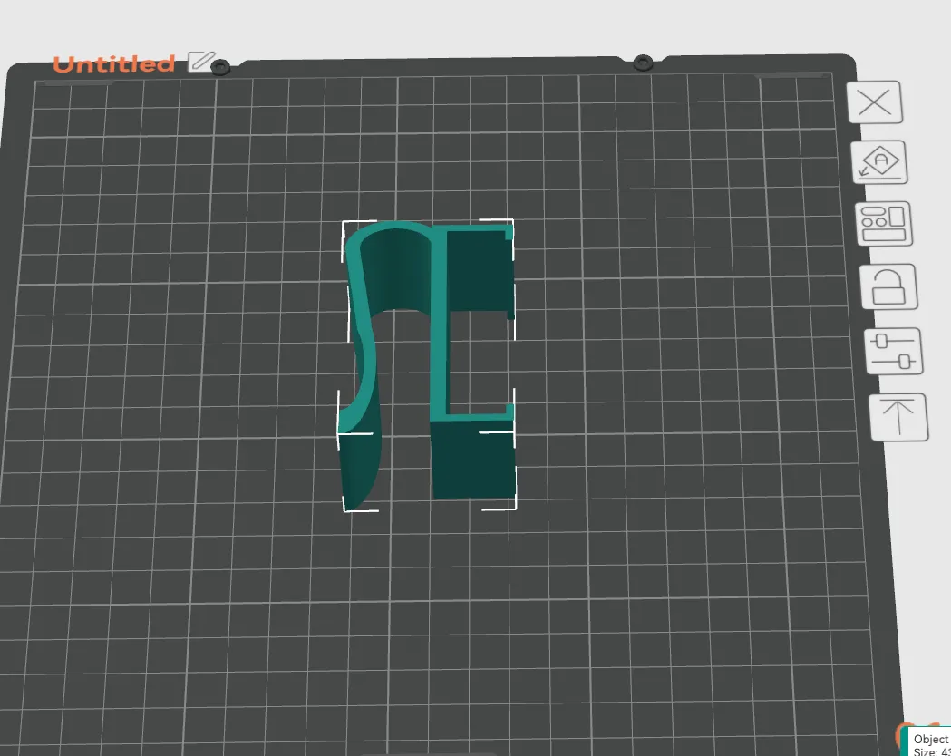Arrange objects using the layout icon

(x=884, y=223)
